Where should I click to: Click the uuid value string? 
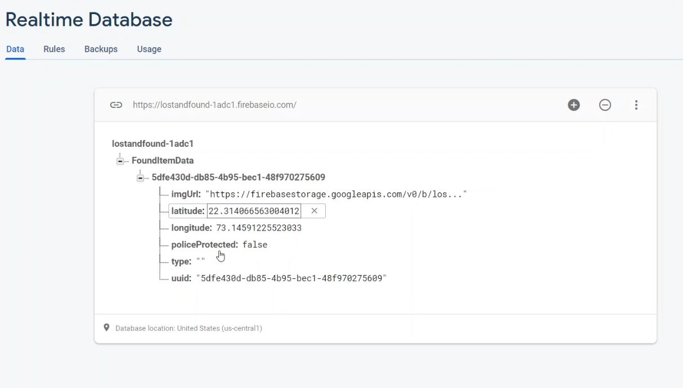tap(291, 278)
